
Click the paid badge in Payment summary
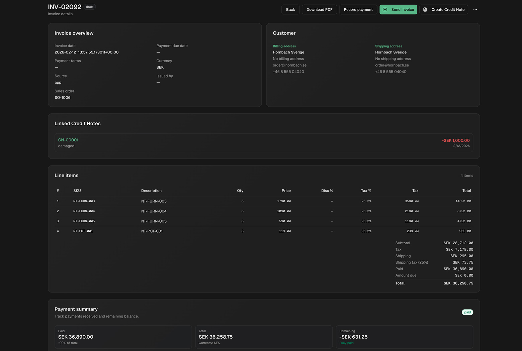[x=467, y=312]
